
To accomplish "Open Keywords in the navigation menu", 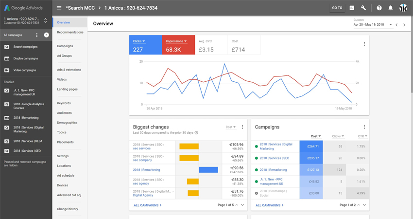I will (x=64, y=103).
